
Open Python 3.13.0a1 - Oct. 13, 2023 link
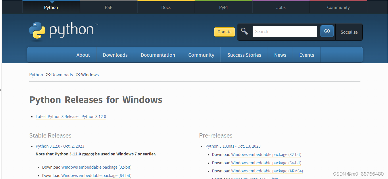click(x=233, y=146)
